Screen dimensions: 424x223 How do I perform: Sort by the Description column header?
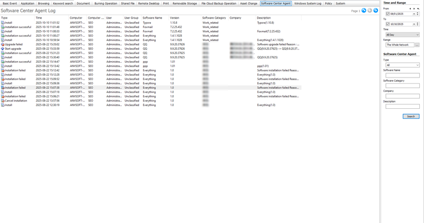click(x=279, y=18)
